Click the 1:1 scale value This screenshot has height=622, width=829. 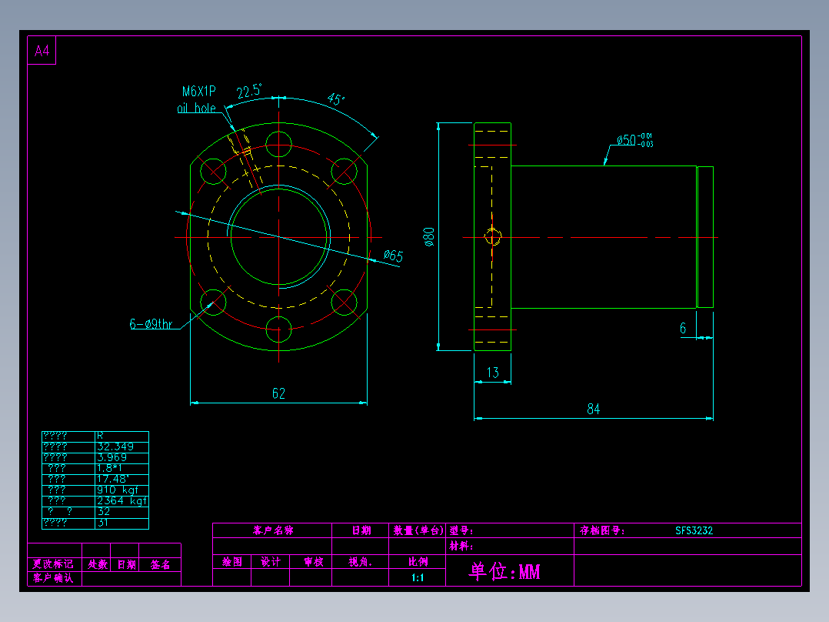click(x=418, y=577)
